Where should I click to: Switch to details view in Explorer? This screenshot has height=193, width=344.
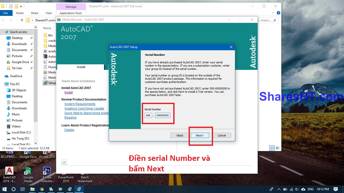[272, 148]
